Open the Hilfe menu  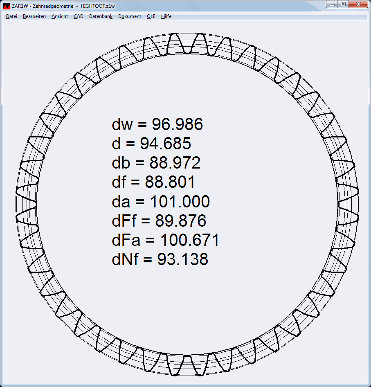click(x=166, y=16)
